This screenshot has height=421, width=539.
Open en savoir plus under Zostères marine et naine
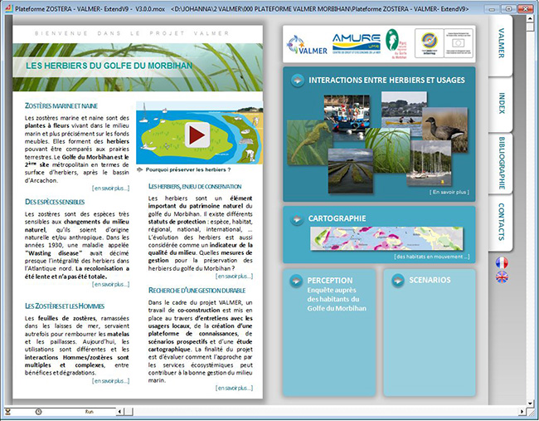tap(110, 188)
